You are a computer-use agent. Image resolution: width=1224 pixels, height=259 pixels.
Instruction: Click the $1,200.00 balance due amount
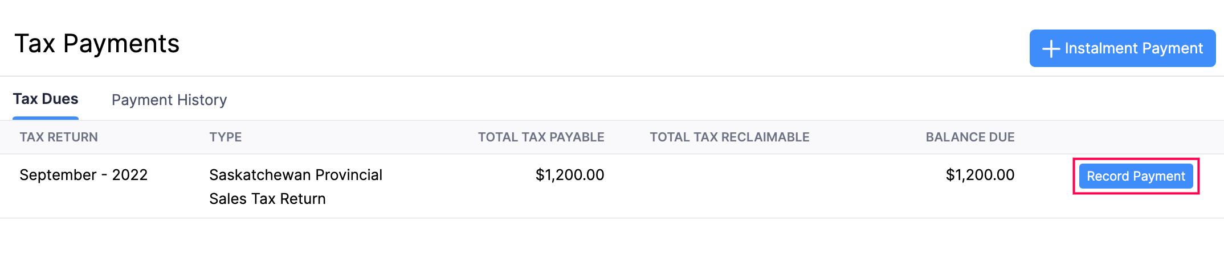pyautogui.click(x=980, y=175)
